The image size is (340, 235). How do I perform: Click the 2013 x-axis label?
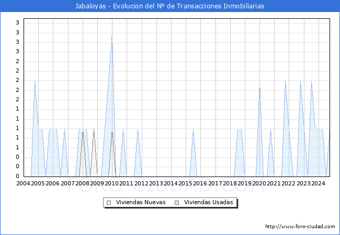point(156,183)
